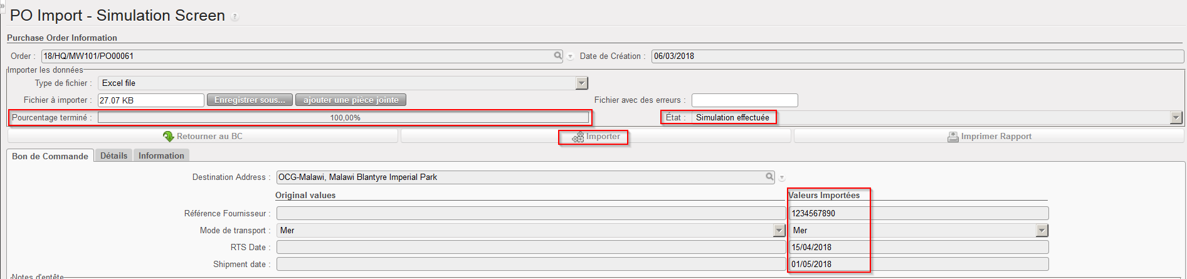Click the printer icon on Imprimer Rapport
Viewport: 1187px width, 279px height.
pyautogui.click(x=953, y=137)
